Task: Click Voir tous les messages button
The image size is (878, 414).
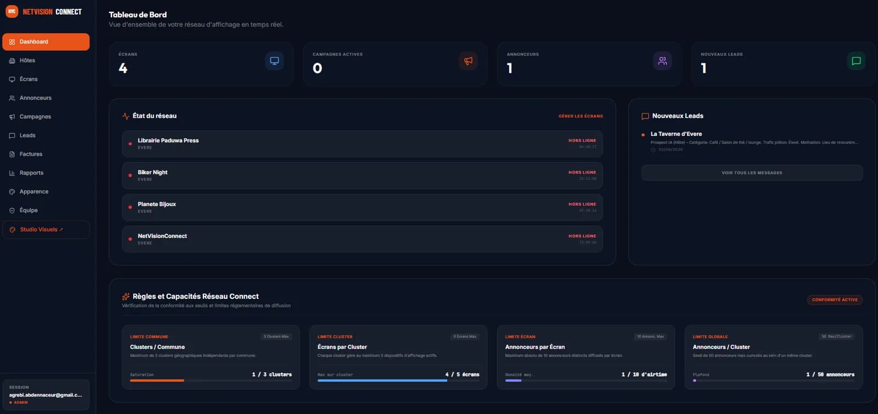Action: (x=752, y=173)
